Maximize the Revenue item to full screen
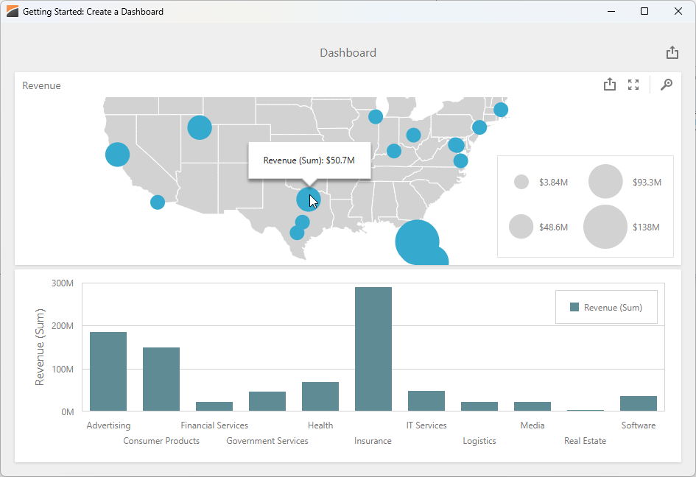This screenshot has height=477, width=696. (x=633, y=84)
